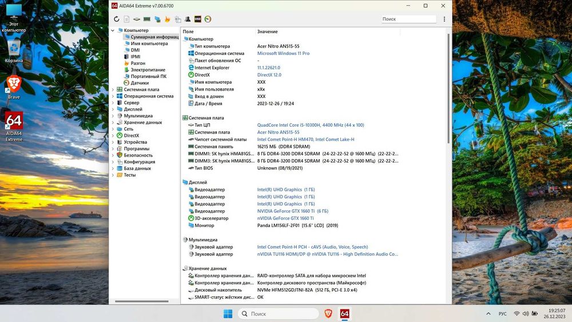Click the monitor diagnostics toolbar icon

[x=157, y=19]
